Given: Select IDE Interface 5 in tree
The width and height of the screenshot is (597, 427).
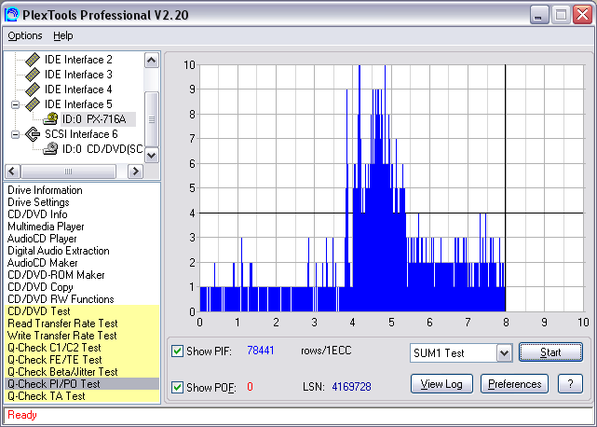Looking at the screenshot, I should pyautogui.click(x=78, y=104).
